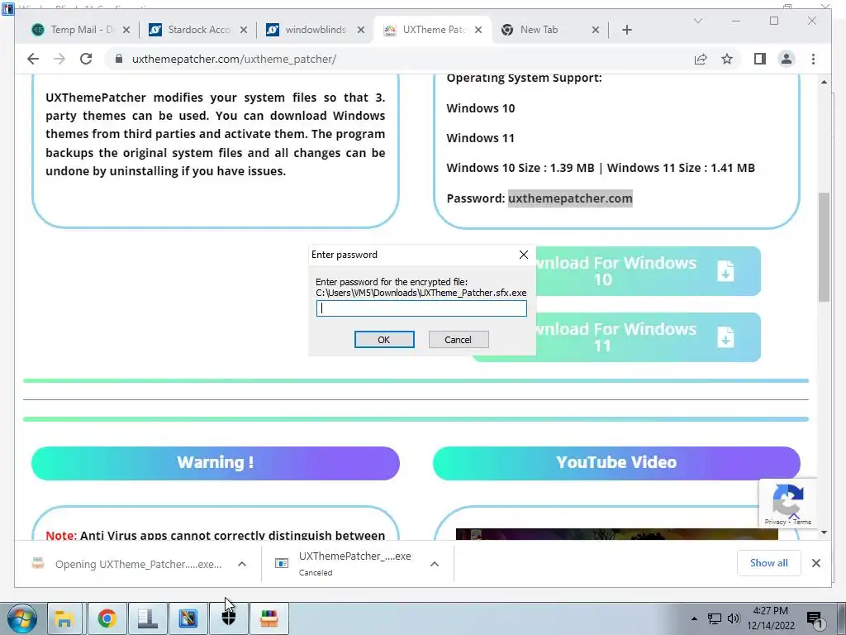846x635 pixels.
Task: Close the Enter password dialog
Action: point(523,255)
